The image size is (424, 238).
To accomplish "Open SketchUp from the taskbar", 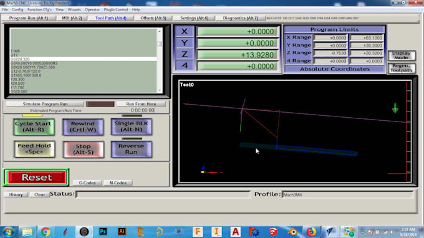I will click(x=273, y=232).
